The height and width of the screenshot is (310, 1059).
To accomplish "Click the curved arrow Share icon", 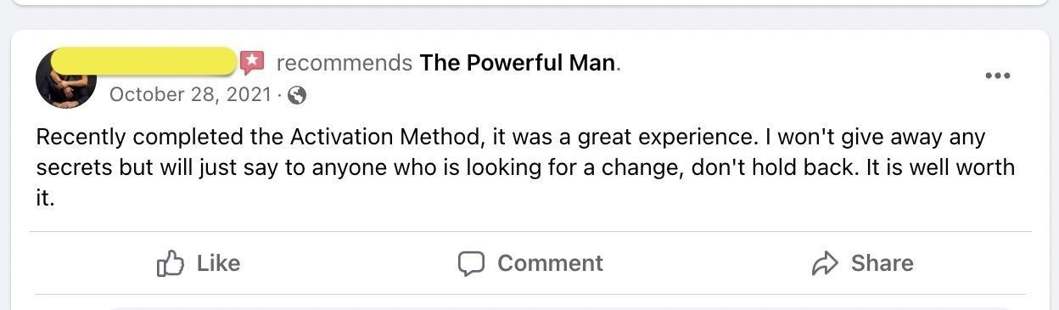I will tap(825, 264).
